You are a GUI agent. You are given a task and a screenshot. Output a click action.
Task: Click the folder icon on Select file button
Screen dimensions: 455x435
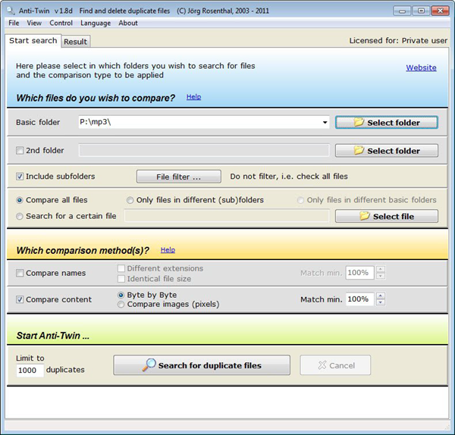[x=364, y=216]
